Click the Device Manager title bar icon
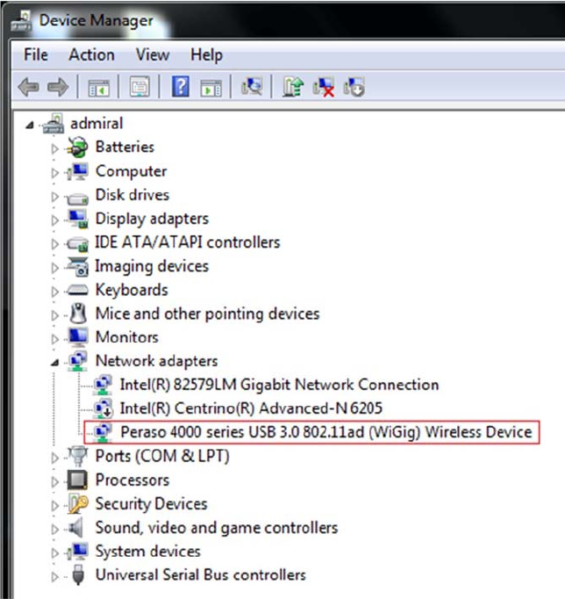Screen dimensions: 565x599 [x=22, y=20]
